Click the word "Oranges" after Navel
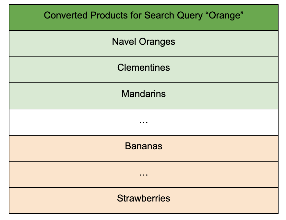Image resolution: width=286 pixels, height=220 pixels. pyautogui.click(x=157, y=42)
